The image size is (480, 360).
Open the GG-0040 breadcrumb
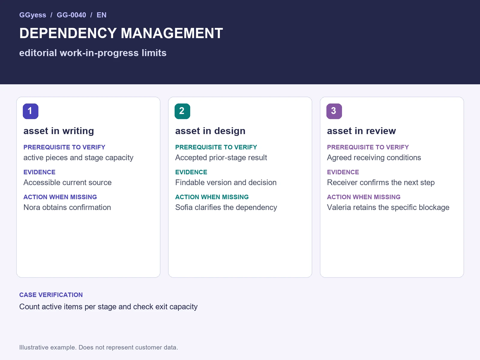pos(71,15)
